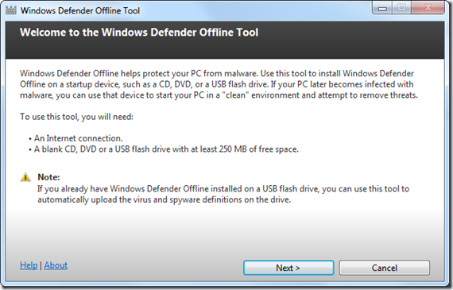Click the 'Windows Defender Offline Tool' title bar text
This screenshot has width=453, height=290.
(x=80, y=10)
